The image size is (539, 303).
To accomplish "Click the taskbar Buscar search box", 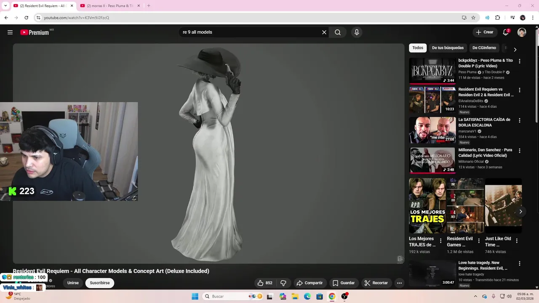I will tap(232, 296).
